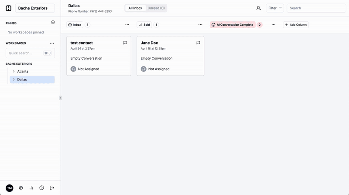Viewport: 349px width, 195px height.
Task: Focus the Search input field
Action: [x=316, y=8]
